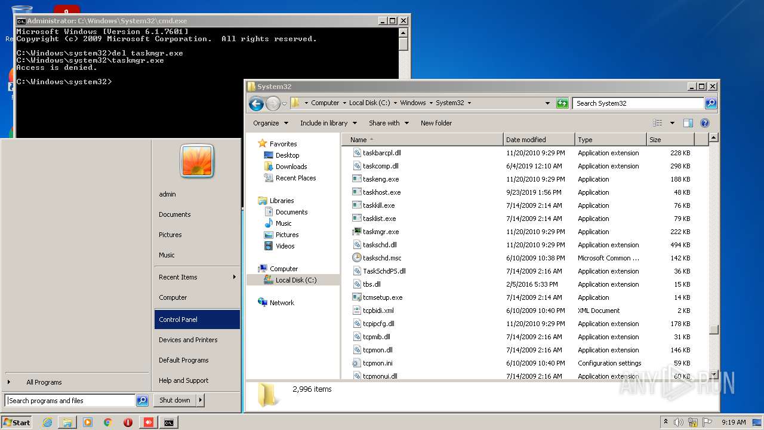This screenshot has height=430, width=764.
Task: Open the Organize dropdown menu
Action: (270, 123)
